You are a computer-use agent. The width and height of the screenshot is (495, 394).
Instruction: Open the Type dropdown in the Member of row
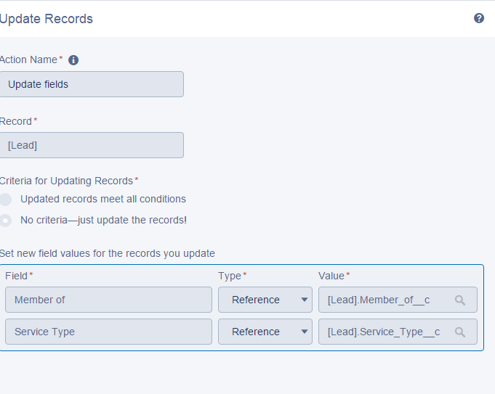coord(265,300)
